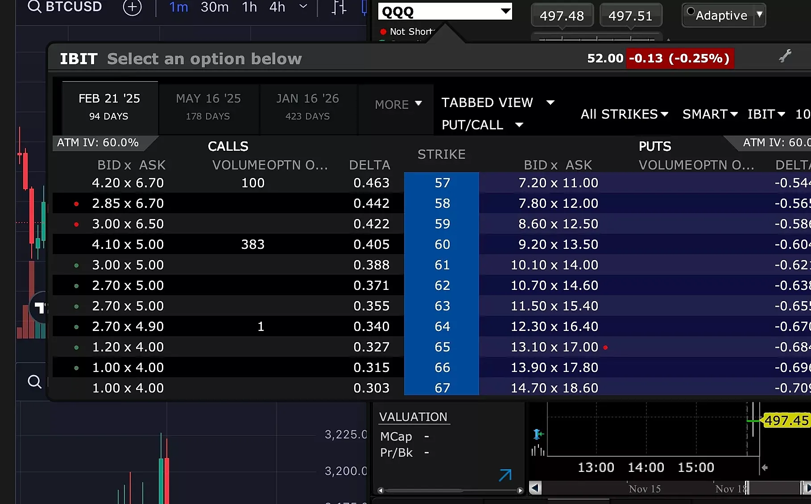Viewport: 811px width, 504px height.
Task: Click call quote 1.20 x 4.00
Action: click(x=128, y=347)
